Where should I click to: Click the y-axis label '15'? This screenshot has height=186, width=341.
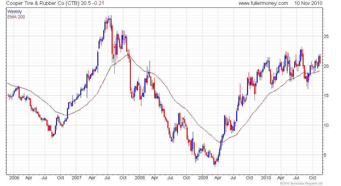[x=326, y=95]
